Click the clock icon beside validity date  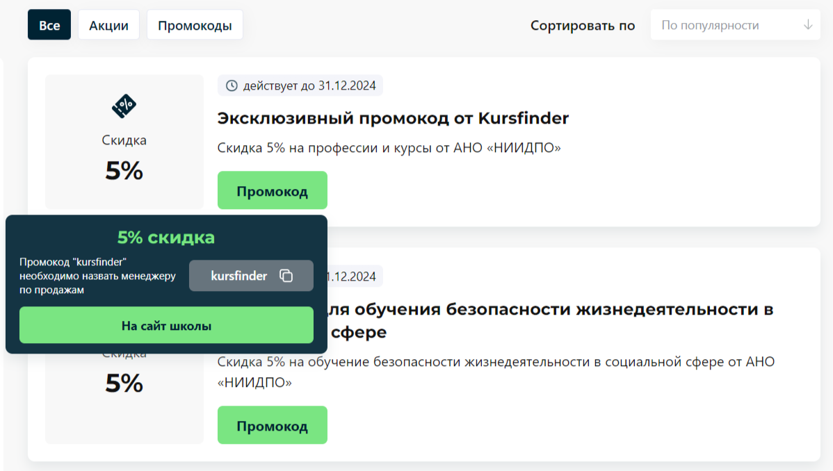tap(232, 85)
